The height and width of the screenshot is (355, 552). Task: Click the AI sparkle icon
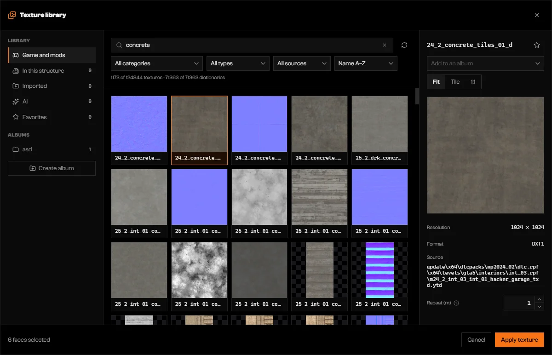(x=15, y=101)
